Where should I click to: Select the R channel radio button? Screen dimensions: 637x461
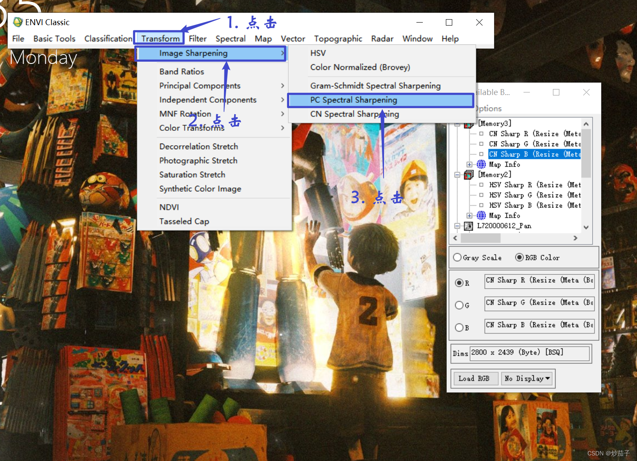click(x=459, y=283)
